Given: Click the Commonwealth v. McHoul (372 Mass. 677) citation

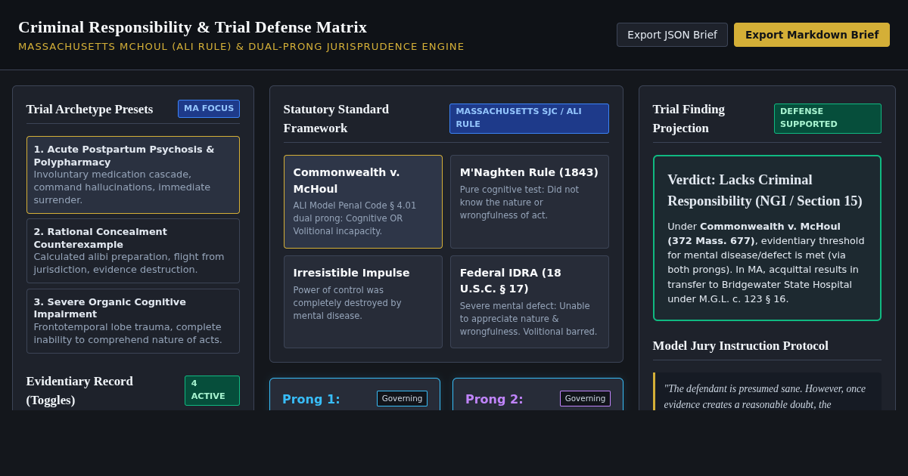Looking at the screenshot, I should pos(754,233).
